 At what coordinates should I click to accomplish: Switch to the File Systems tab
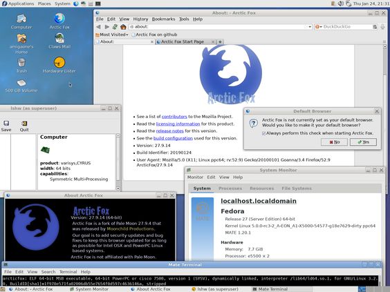[x=297, y=188]
